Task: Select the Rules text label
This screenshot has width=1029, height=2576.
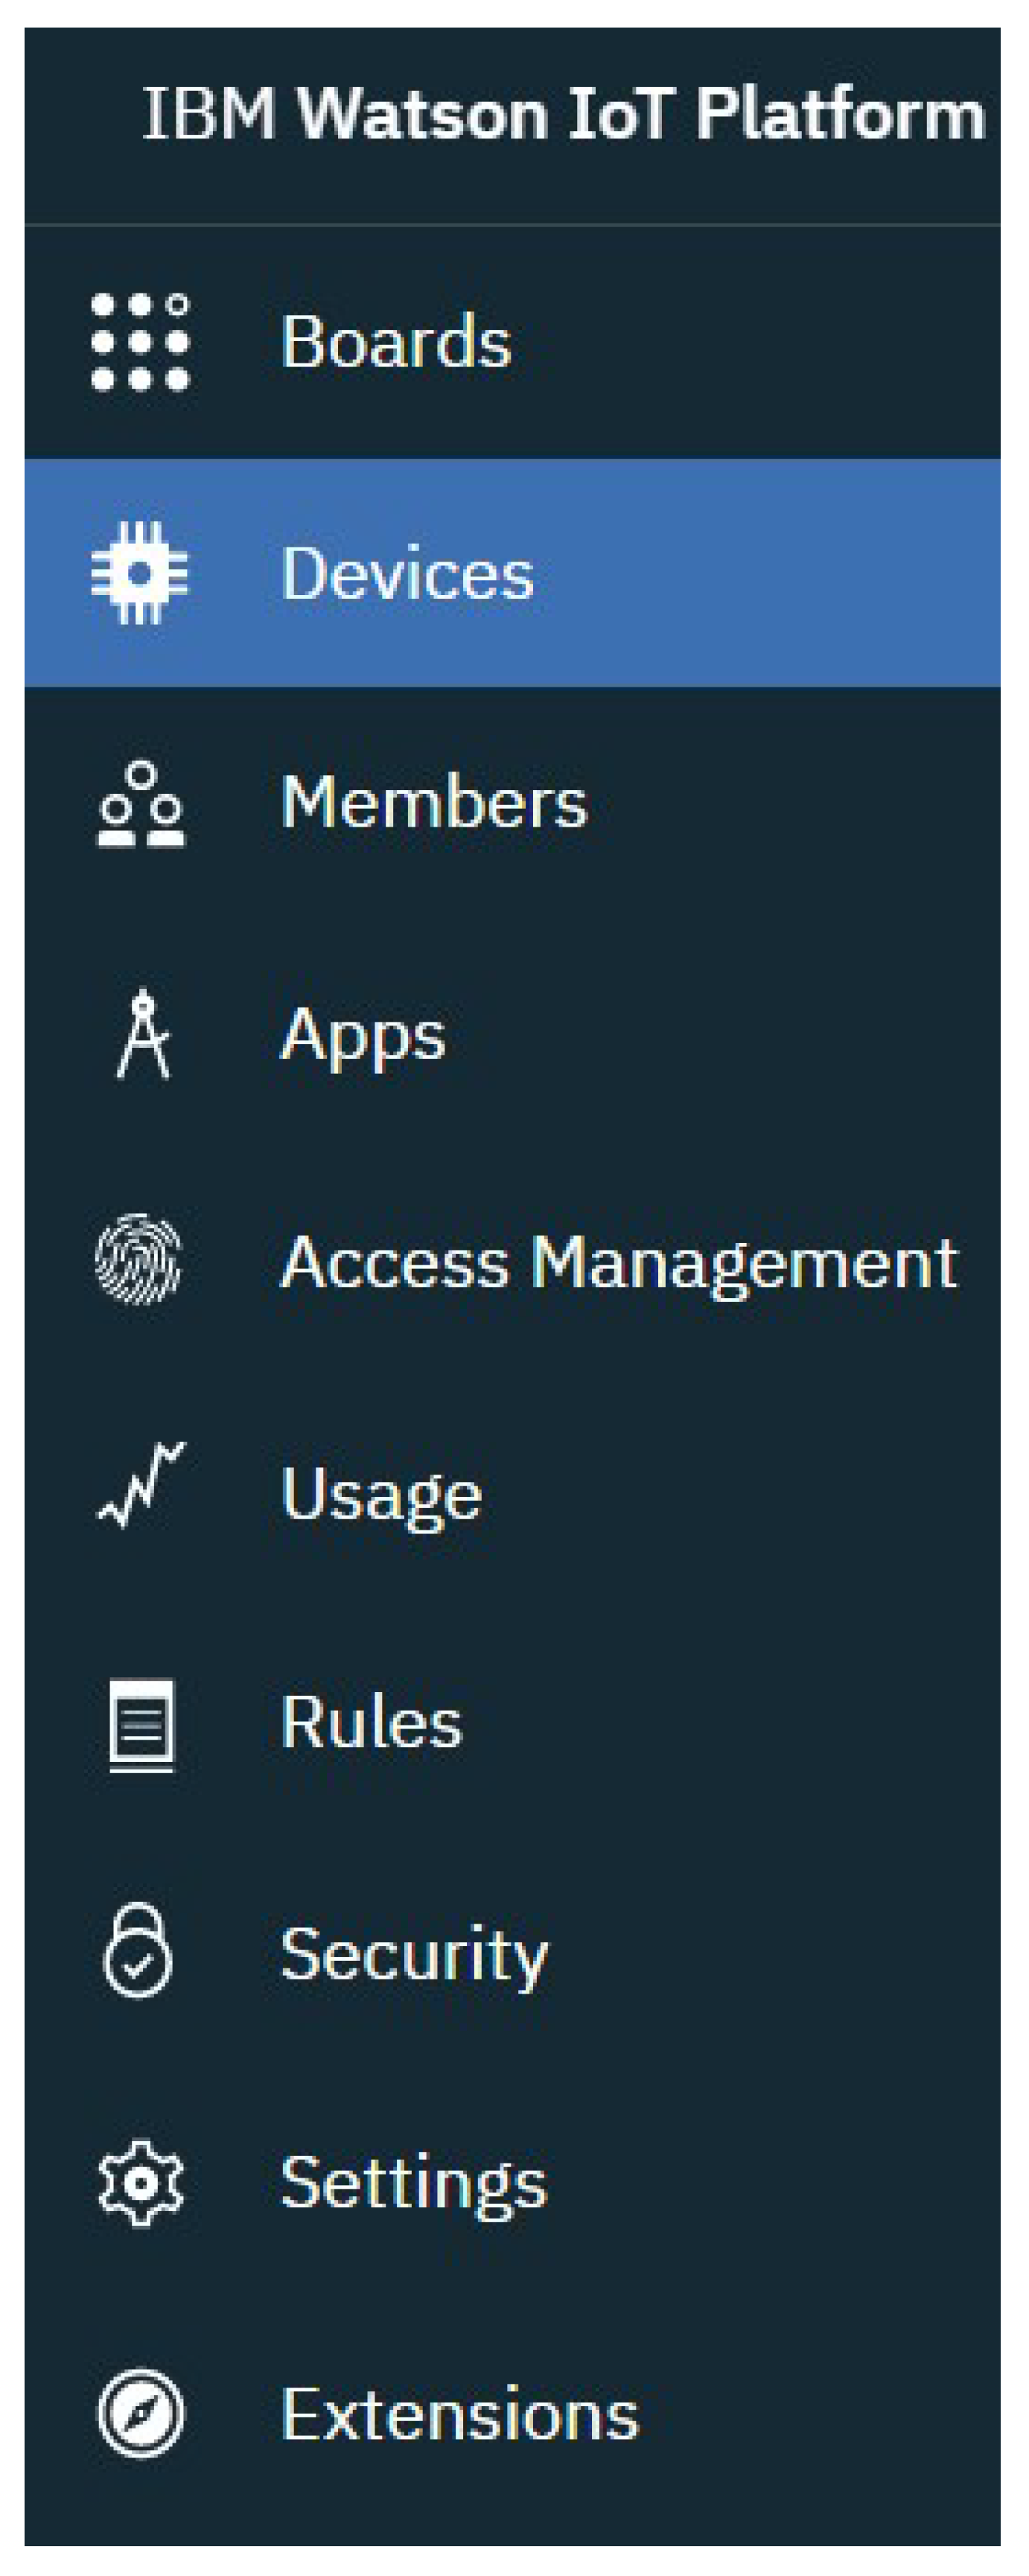Action: (x=371, y=1723)
